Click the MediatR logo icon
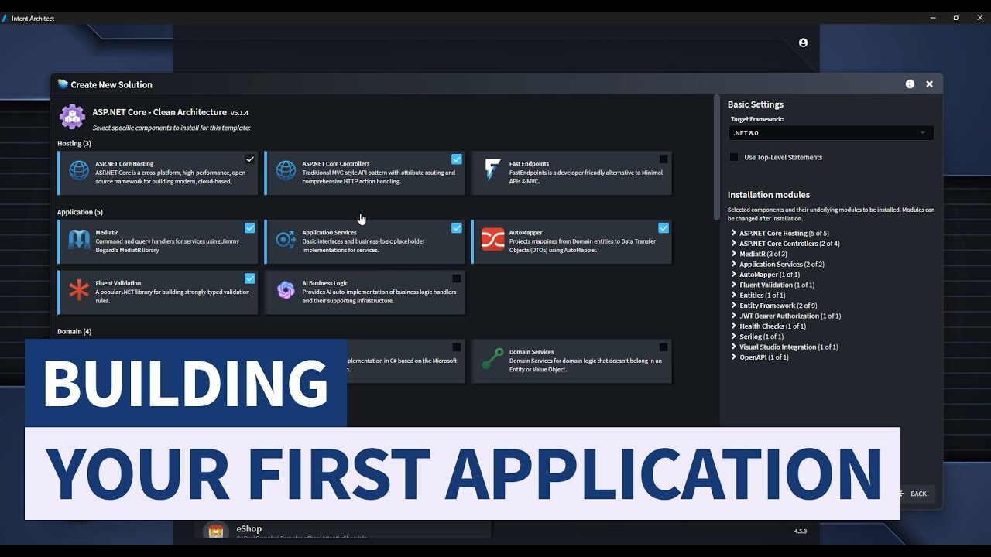Viewport: 991px width, 557px height. [x=79, y=240]
